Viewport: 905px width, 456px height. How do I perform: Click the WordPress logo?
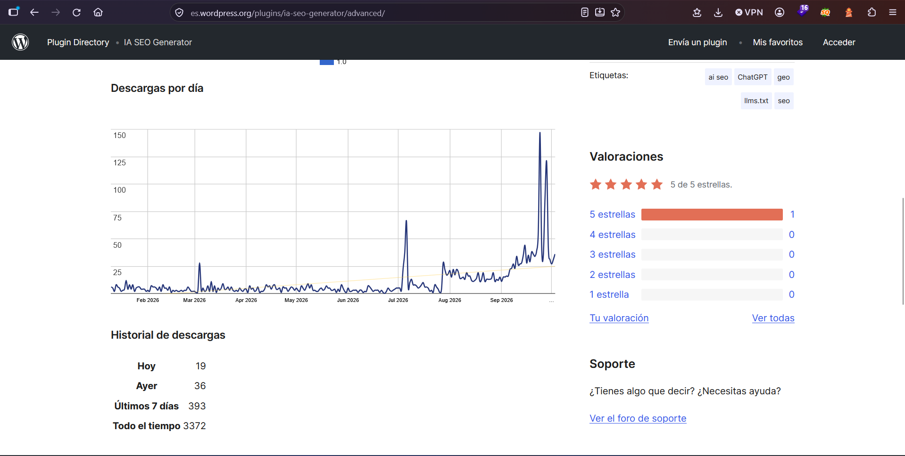[20, 42]
